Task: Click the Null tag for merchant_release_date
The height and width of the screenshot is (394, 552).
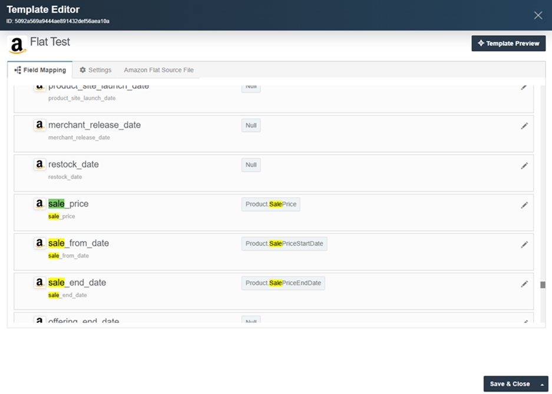Action: tap(251, 125)
